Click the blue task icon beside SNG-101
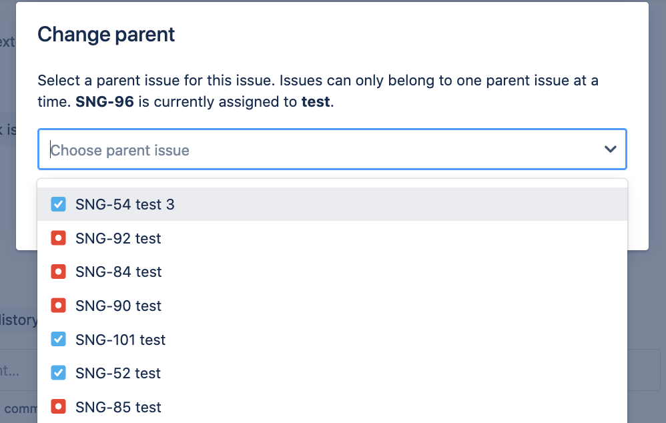 [58, 339]
